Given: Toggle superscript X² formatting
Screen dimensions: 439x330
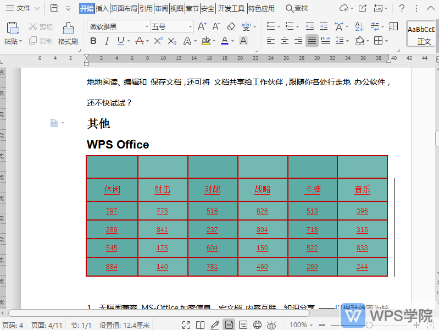Looking at the screenshot, I should [158, 41].
